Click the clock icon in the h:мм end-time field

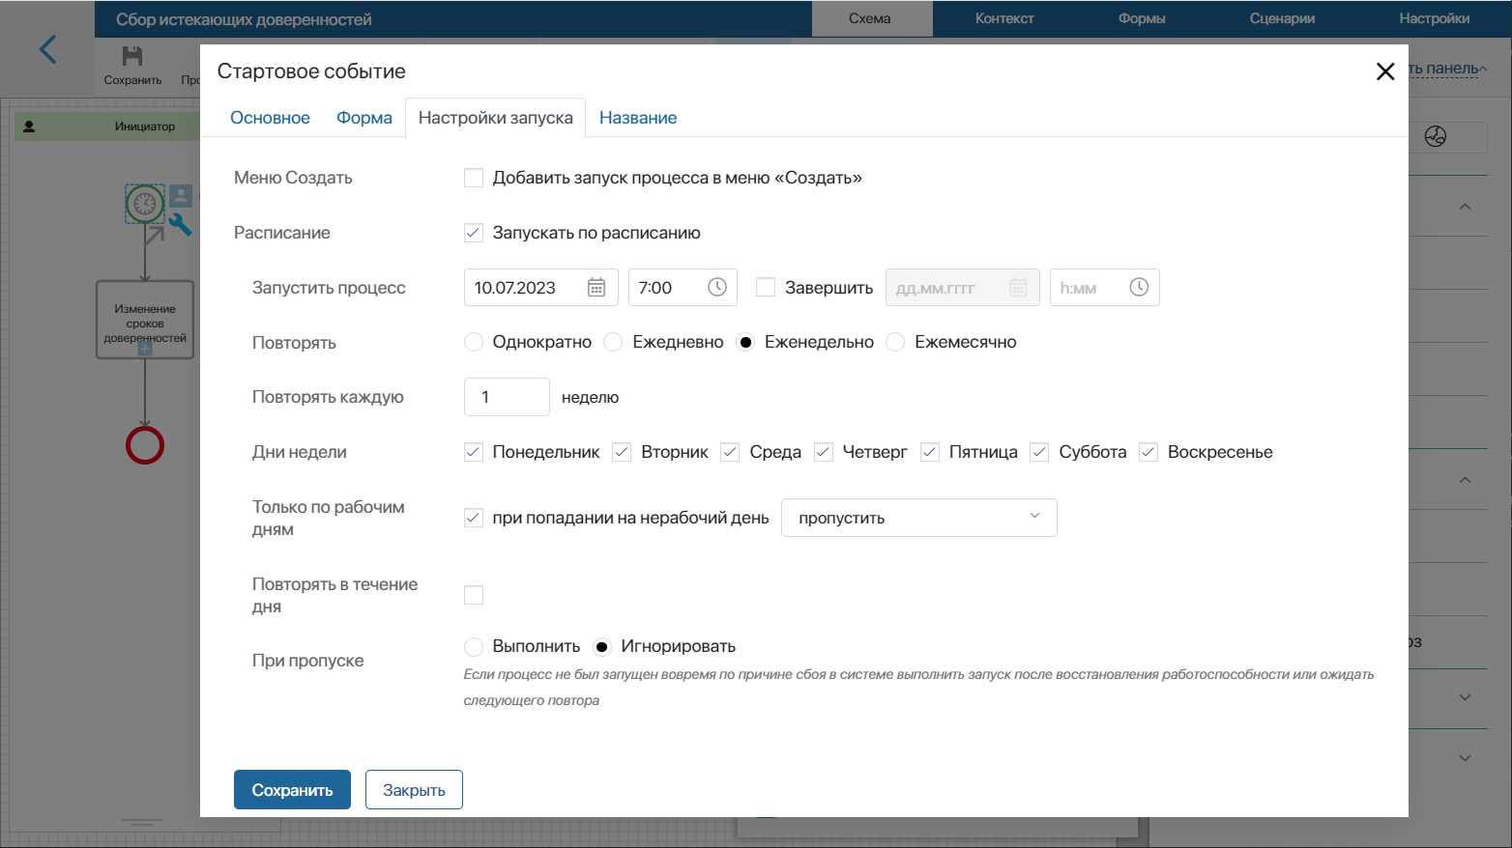click(1139, 287)
